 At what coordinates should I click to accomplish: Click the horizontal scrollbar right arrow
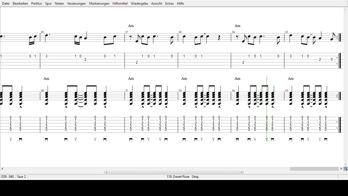tap(341, 169)
